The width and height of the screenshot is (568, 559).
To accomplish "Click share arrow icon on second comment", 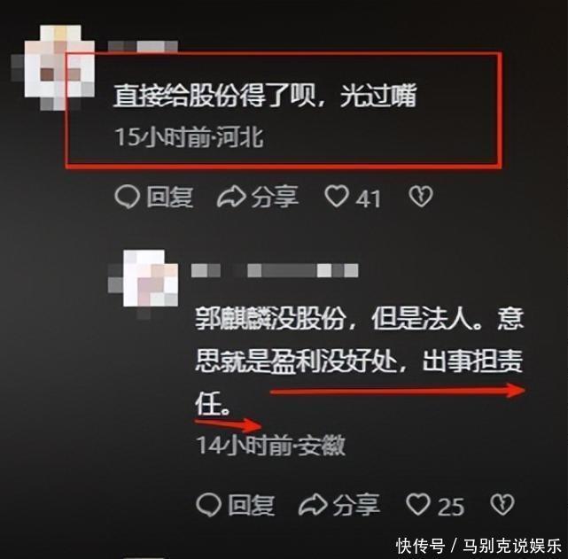I will click(x=313, y=504).
